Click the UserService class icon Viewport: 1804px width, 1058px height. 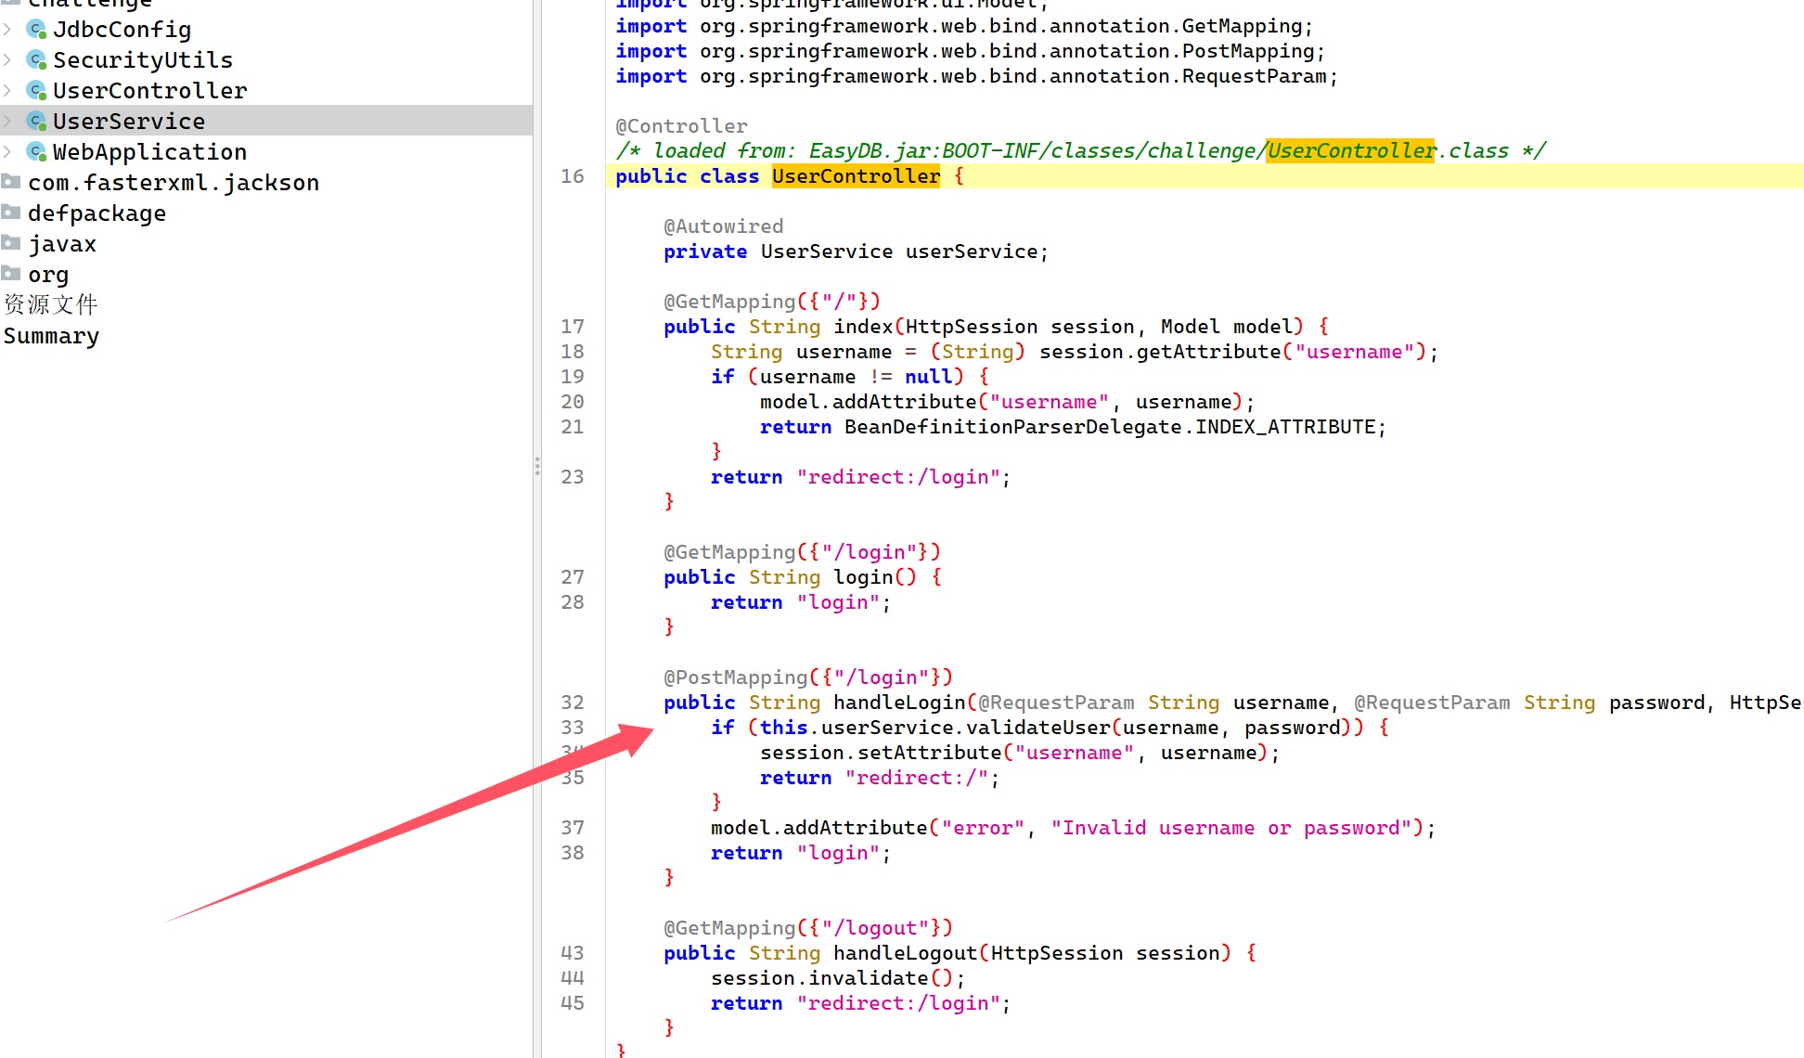(x=36, y=122)
